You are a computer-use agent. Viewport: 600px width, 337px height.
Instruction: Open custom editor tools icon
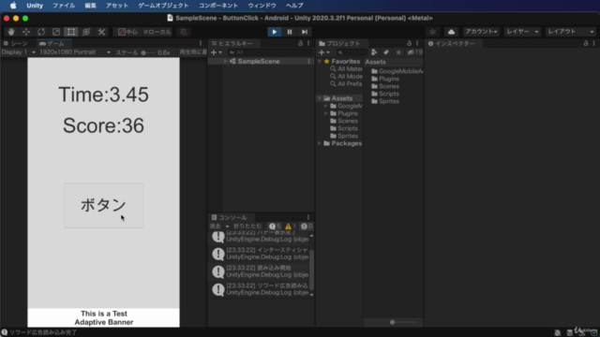click(101, 32)
